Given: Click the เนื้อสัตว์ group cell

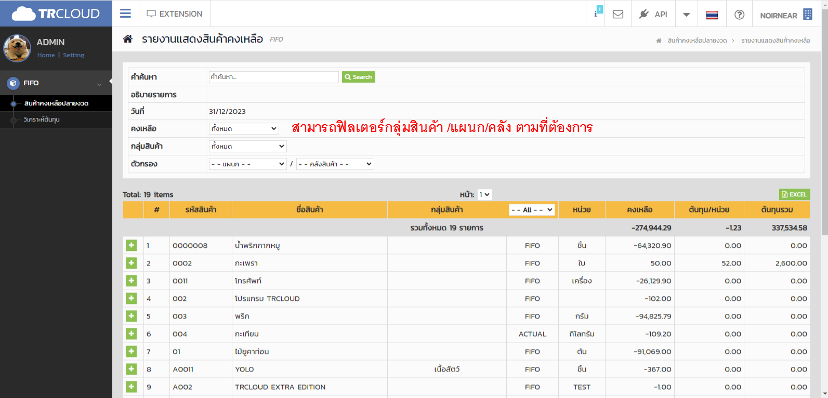Looking at the screenshot, I should click(x=447, y=369).
